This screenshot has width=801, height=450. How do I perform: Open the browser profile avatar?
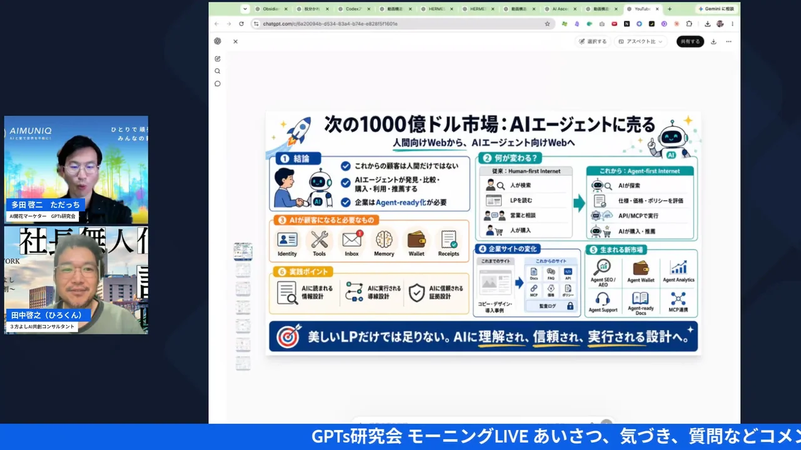720,24
